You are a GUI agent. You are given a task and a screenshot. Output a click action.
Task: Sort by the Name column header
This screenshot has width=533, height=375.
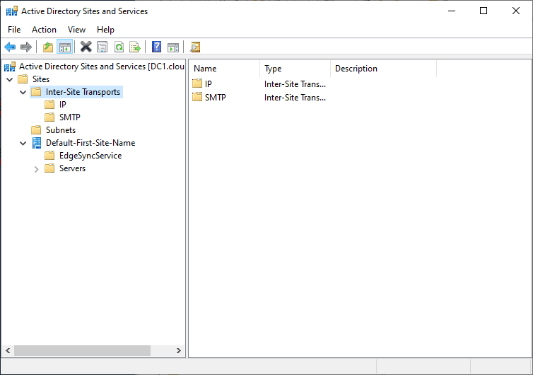tap(224, 69)
